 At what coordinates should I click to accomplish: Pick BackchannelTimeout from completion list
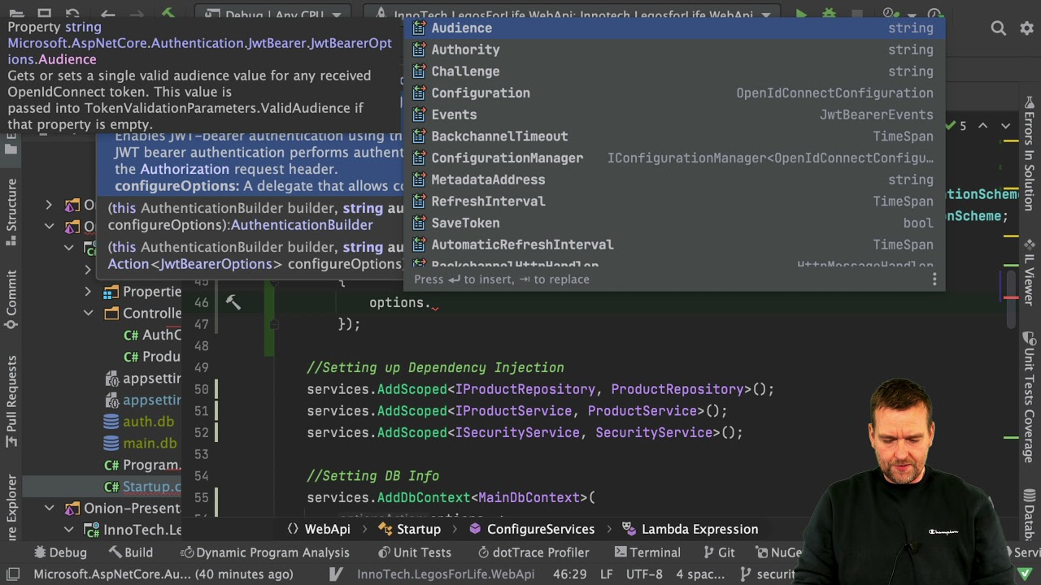[x=673, y=136]
